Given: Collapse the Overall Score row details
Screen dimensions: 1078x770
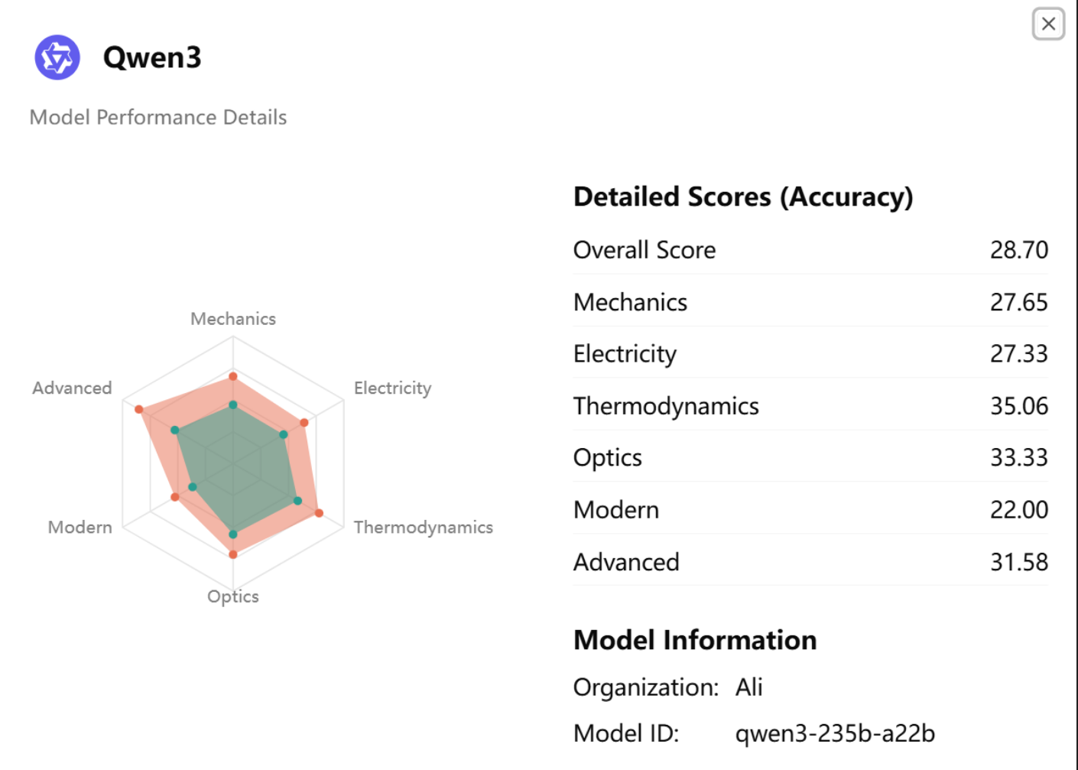Looking at the screenshot, I should click(645, 250).
